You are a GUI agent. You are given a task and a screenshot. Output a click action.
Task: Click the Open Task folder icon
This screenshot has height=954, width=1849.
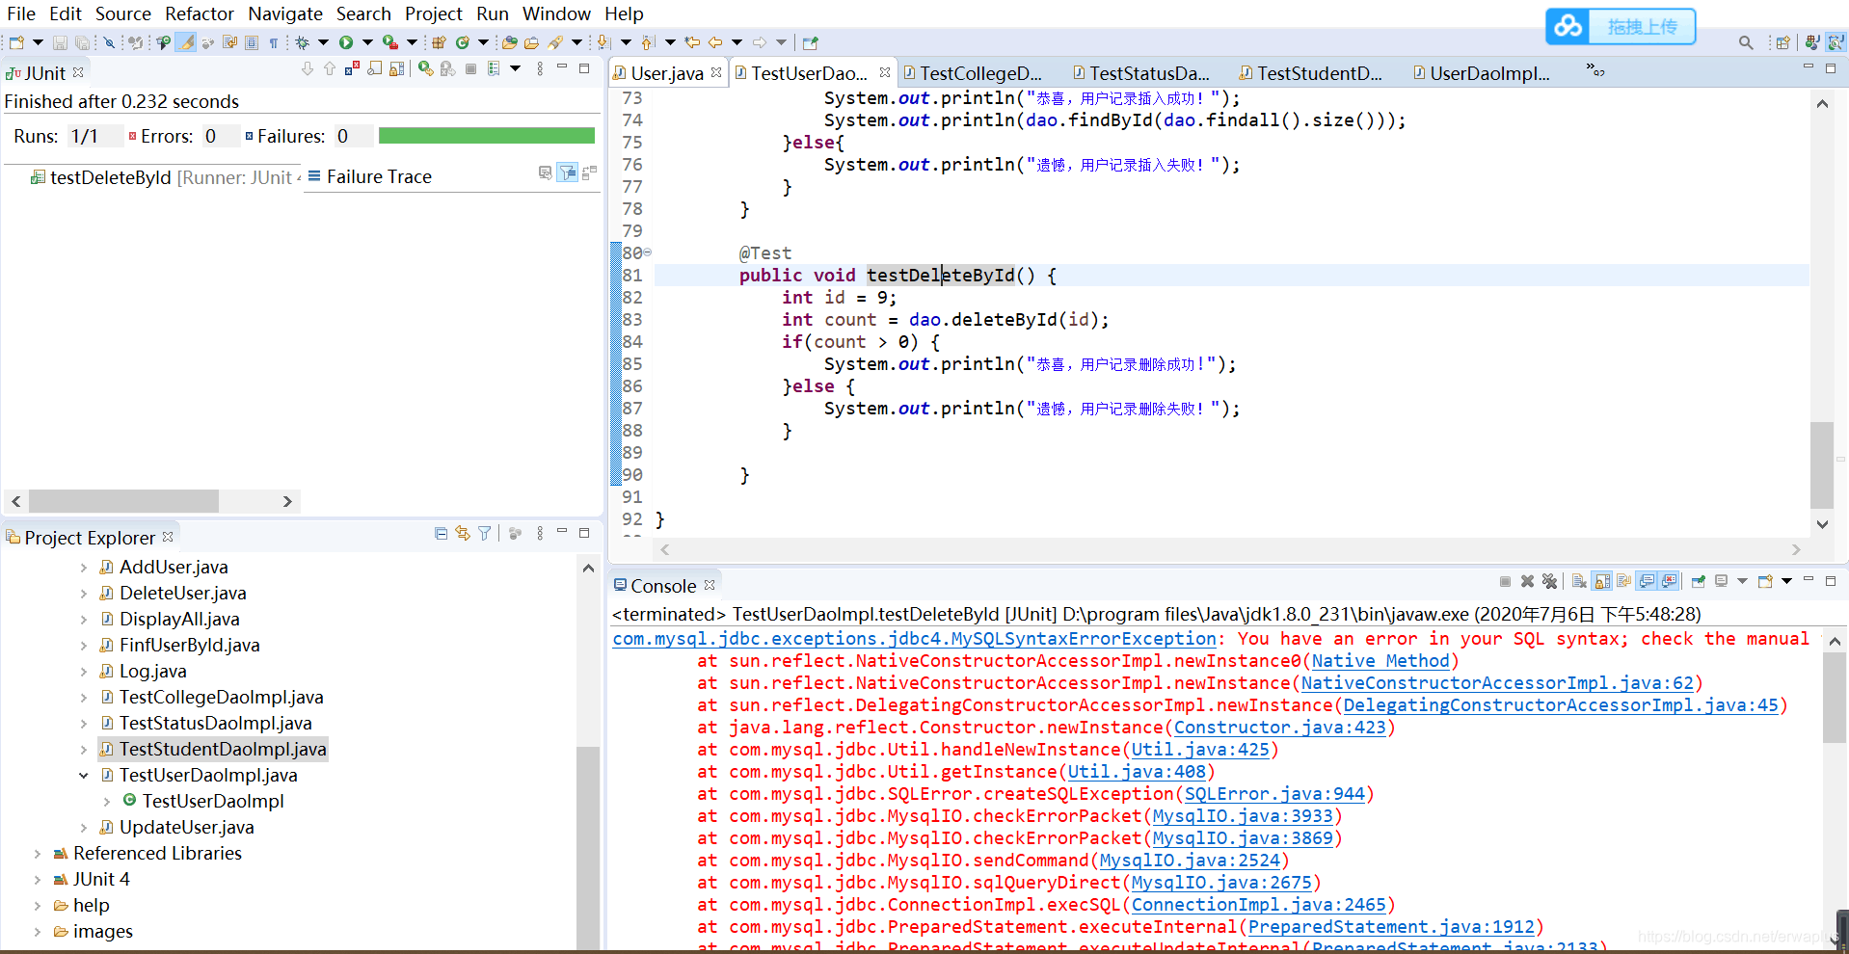pyautogui.click(x=531, y=42)
